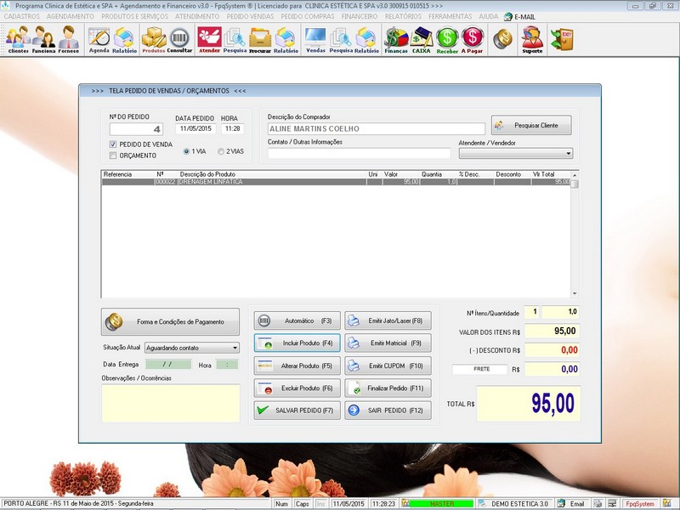Screen dimensions: 680x510
Task: Click Forma e Condições de Pagamento button
Action: coord(170,322)
